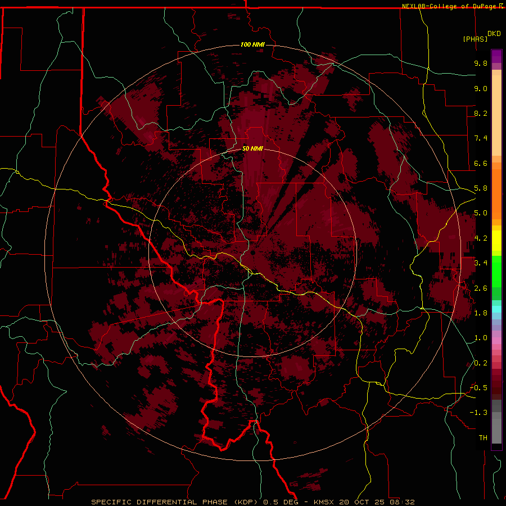Image resolution: width=506 pixels, height=506 pixels.
Task: Click the [PHAS] legend label
Action: (x=475, y=39)
